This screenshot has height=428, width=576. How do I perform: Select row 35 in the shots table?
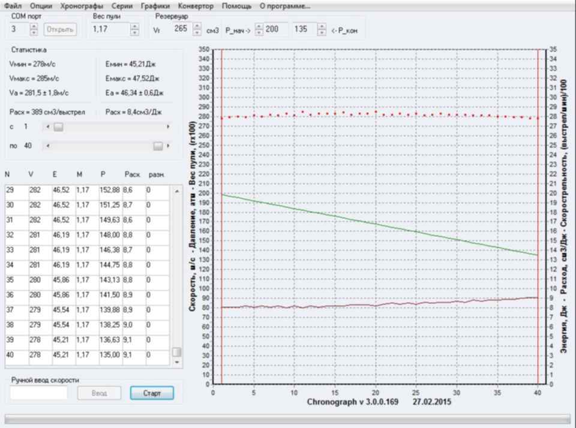tap(84, 279)
